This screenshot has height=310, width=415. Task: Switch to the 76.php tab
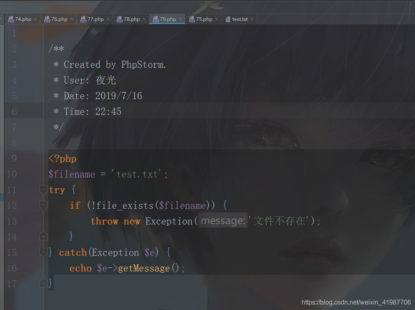[59, 19]
